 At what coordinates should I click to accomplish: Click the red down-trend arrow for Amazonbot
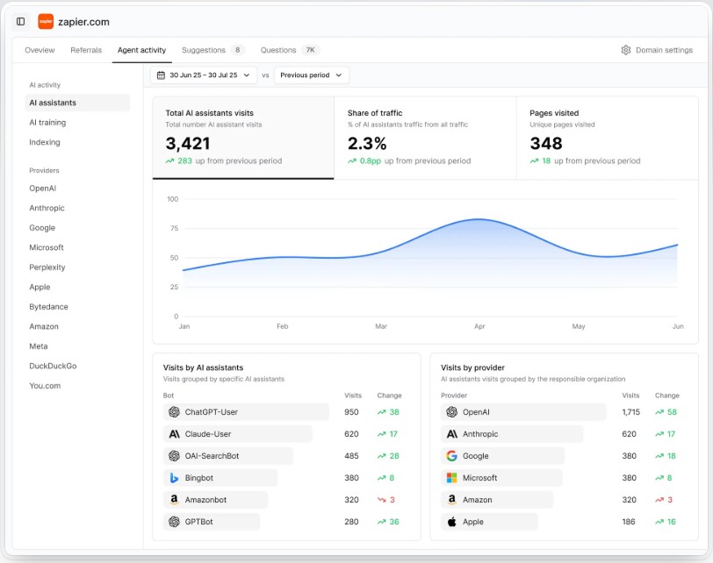381,500
